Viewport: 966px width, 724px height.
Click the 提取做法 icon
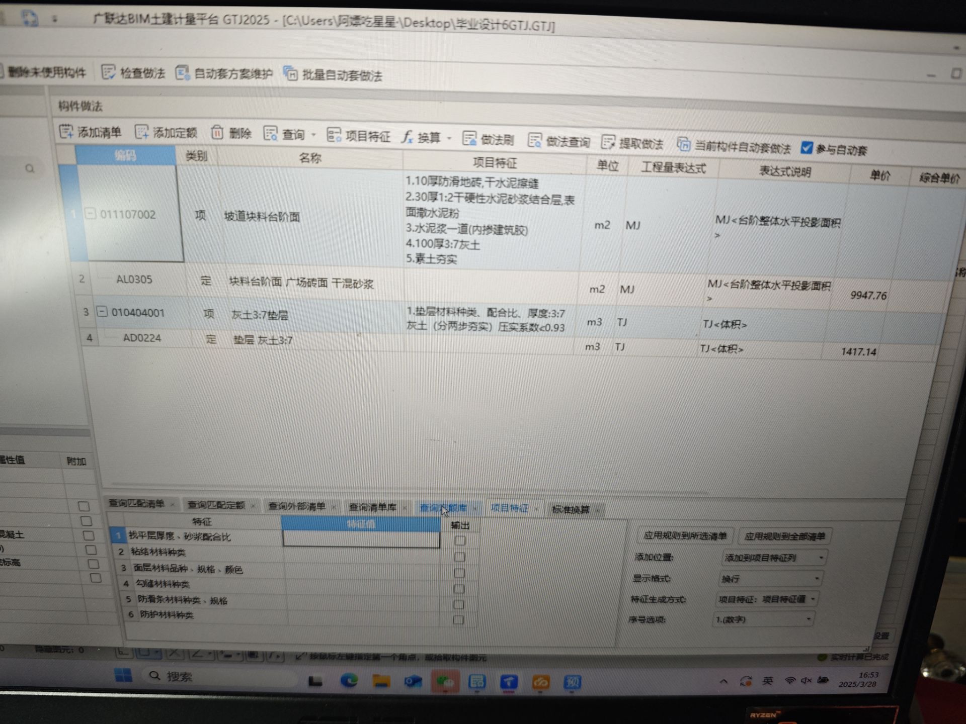(608, 142)
